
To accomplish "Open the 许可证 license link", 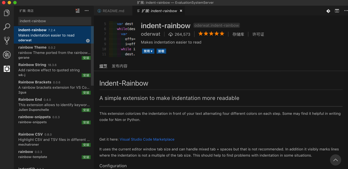I will pyautogui.click(x=258, y=34).
